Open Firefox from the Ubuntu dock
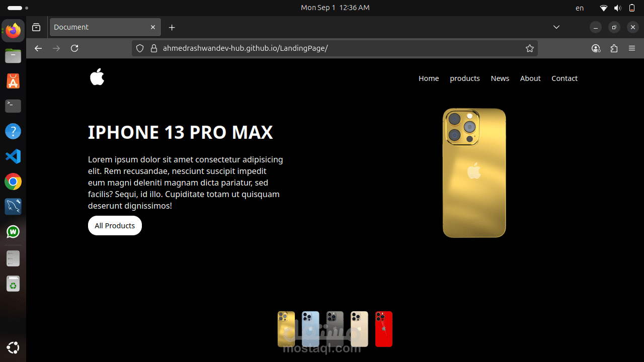The height and width of the screenshot is (362, 644). point(13,31)
